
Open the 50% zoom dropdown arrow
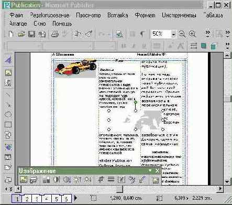[x=173, y=34]
